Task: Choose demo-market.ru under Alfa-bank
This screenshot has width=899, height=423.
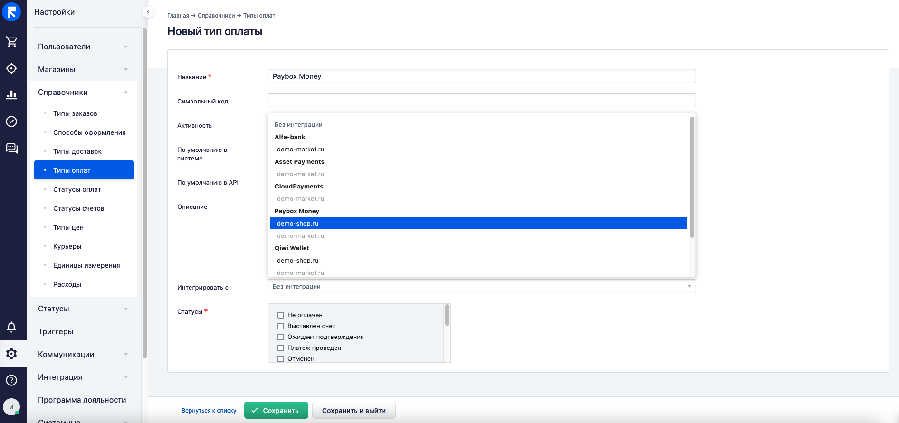Action: (478, 149)
